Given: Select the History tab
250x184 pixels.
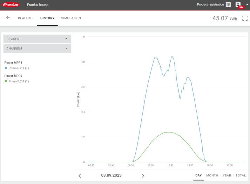Looking at the screenshot, I should click(x=47, y=18).
